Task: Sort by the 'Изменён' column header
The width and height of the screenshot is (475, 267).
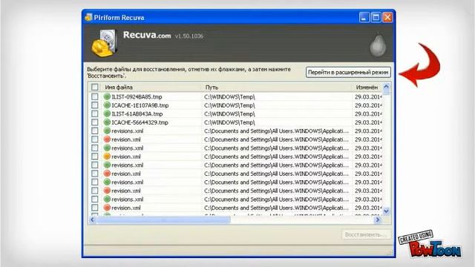Action: point(367,88)
